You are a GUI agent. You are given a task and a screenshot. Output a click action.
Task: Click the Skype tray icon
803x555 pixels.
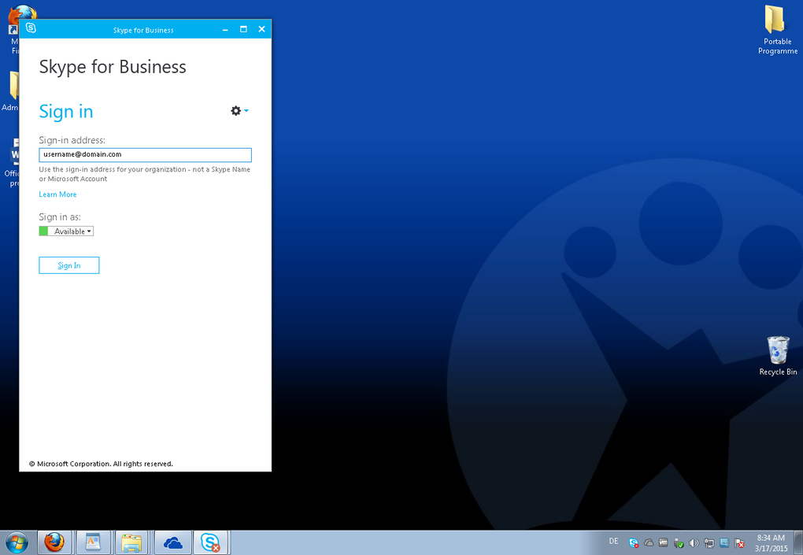[634, 543]
